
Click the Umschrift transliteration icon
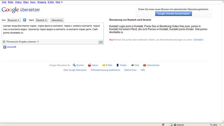tap(5, 47)
